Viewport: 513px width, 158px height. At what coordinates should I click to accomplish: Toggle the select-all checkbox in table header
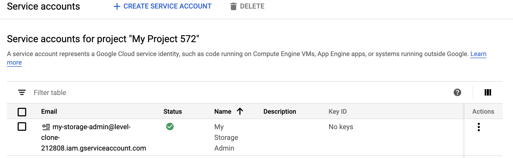22,112
